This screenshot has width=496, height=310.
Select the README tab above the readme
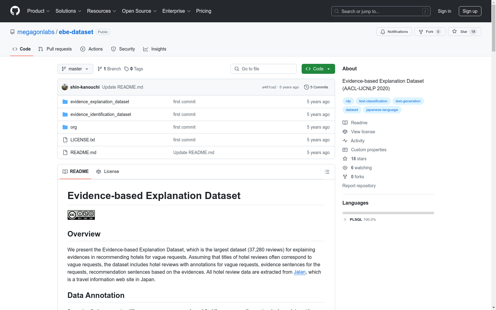pyautogui.click(x=76, y=171)
